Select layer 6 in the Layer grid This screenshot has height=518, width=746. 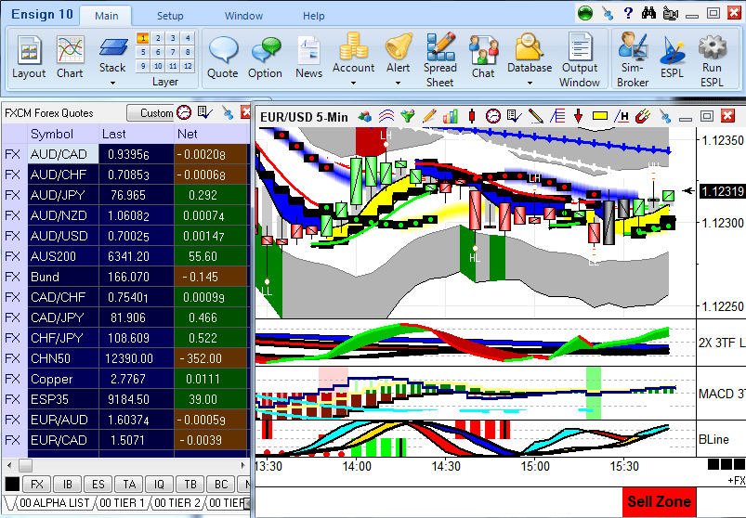tap(158, 52)
